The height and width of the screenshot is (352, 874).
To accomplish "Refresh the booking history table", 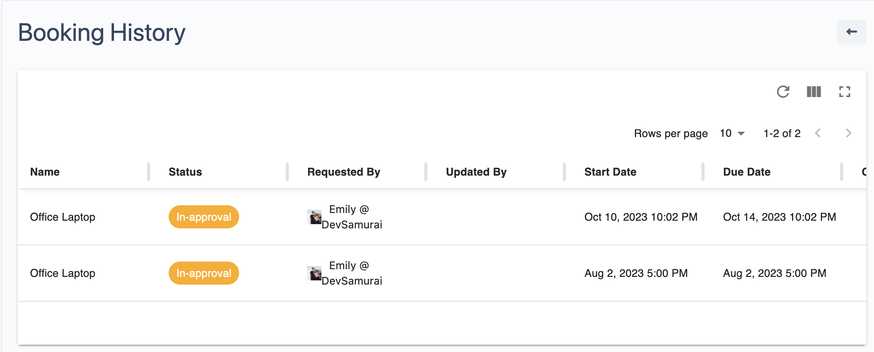I will point(783,92).
